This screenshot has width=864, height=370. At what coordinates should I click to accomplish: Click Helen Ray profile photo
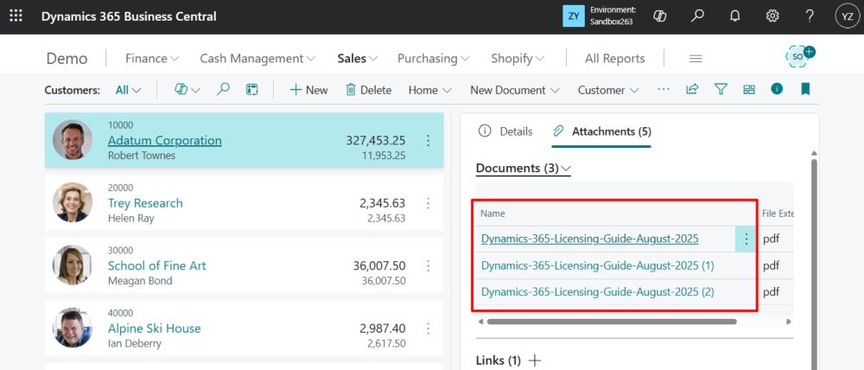coord(73,202)
